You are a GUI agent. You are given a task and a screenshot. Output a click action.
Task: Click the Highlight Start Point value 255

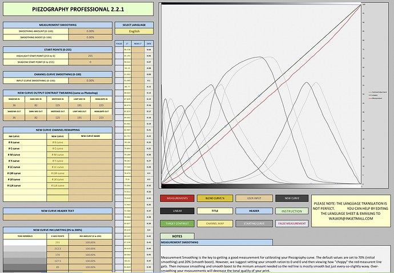tap(90, 56)
